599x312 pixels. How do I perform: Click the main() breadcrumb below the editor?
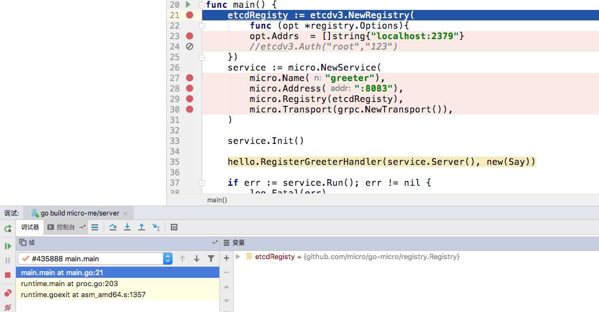tap(217, 200)
